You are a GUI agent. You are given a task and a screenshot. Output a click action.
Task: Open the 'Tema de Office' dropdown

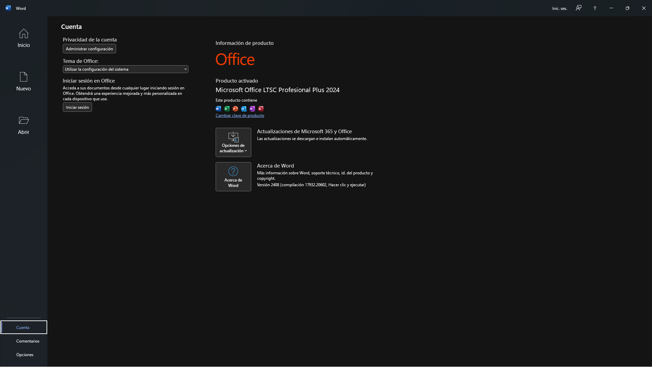click(x=125, y=69)
